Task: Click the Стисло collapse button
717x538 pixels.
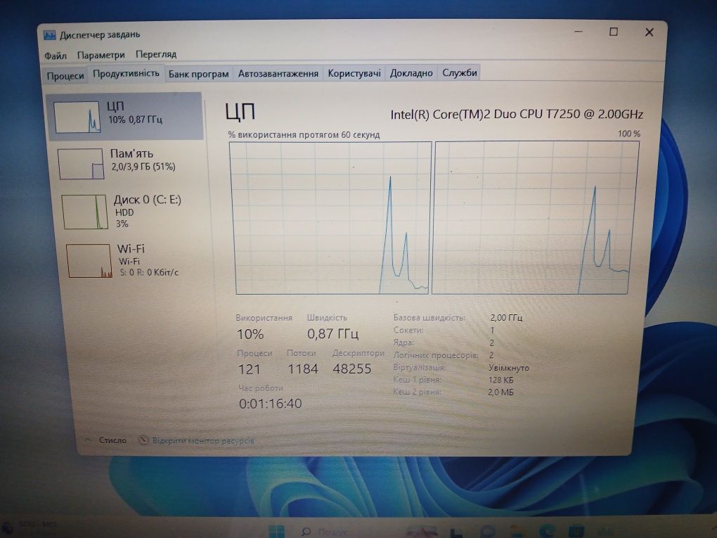Action: 106,440
